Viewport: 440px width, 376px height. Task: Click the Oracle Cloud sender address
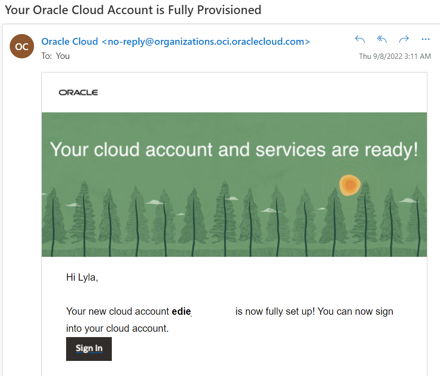(x=176, y=41)
